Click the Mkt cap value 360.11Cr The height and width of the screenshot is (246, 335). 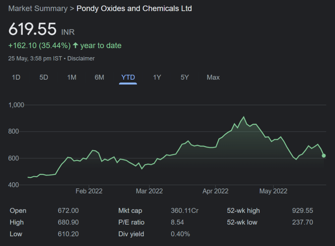point(185,211)
